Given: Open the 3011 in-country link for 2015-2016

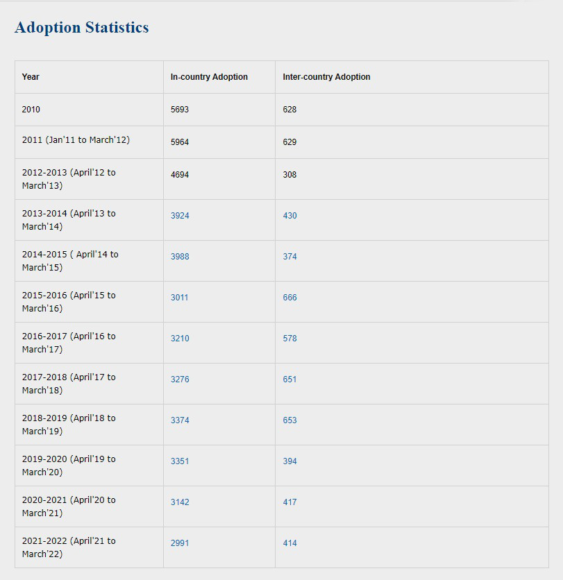Looking at the screenshot, I should [180, 298].
